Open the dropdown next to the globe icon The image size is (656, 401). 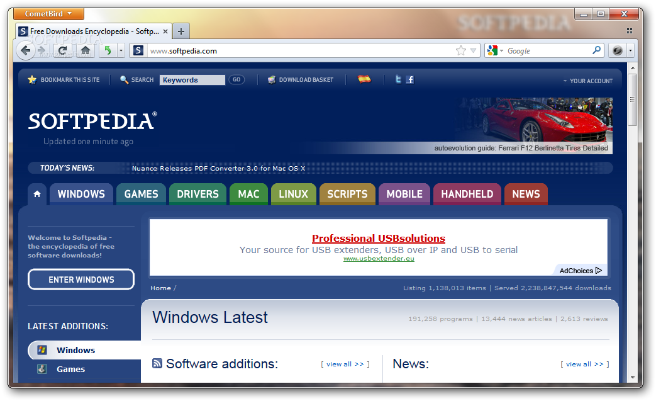630,50
